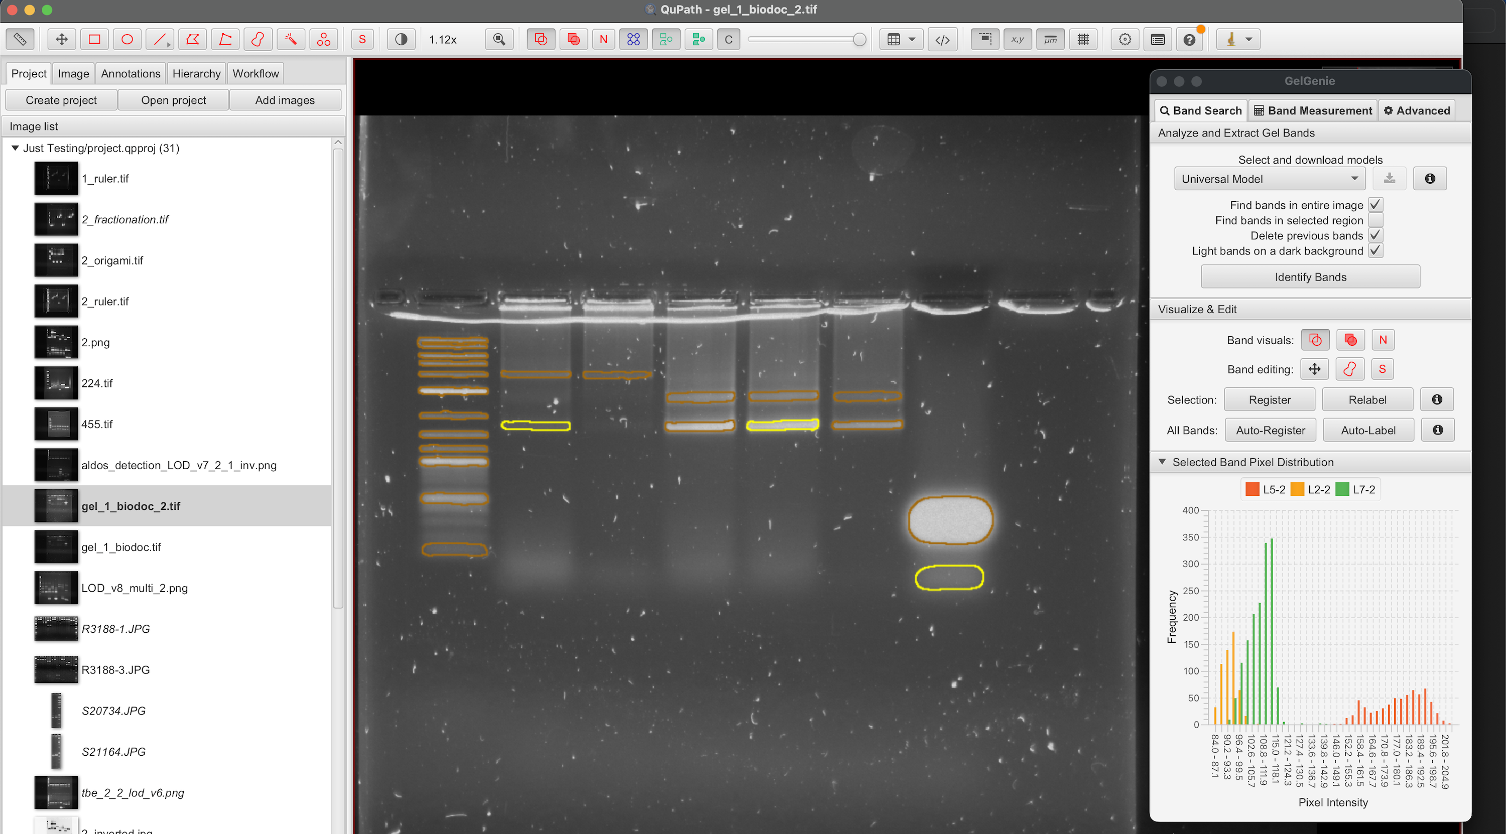
Task: Toggle the scalebar icon
Action: click(x=1051, y=39)
